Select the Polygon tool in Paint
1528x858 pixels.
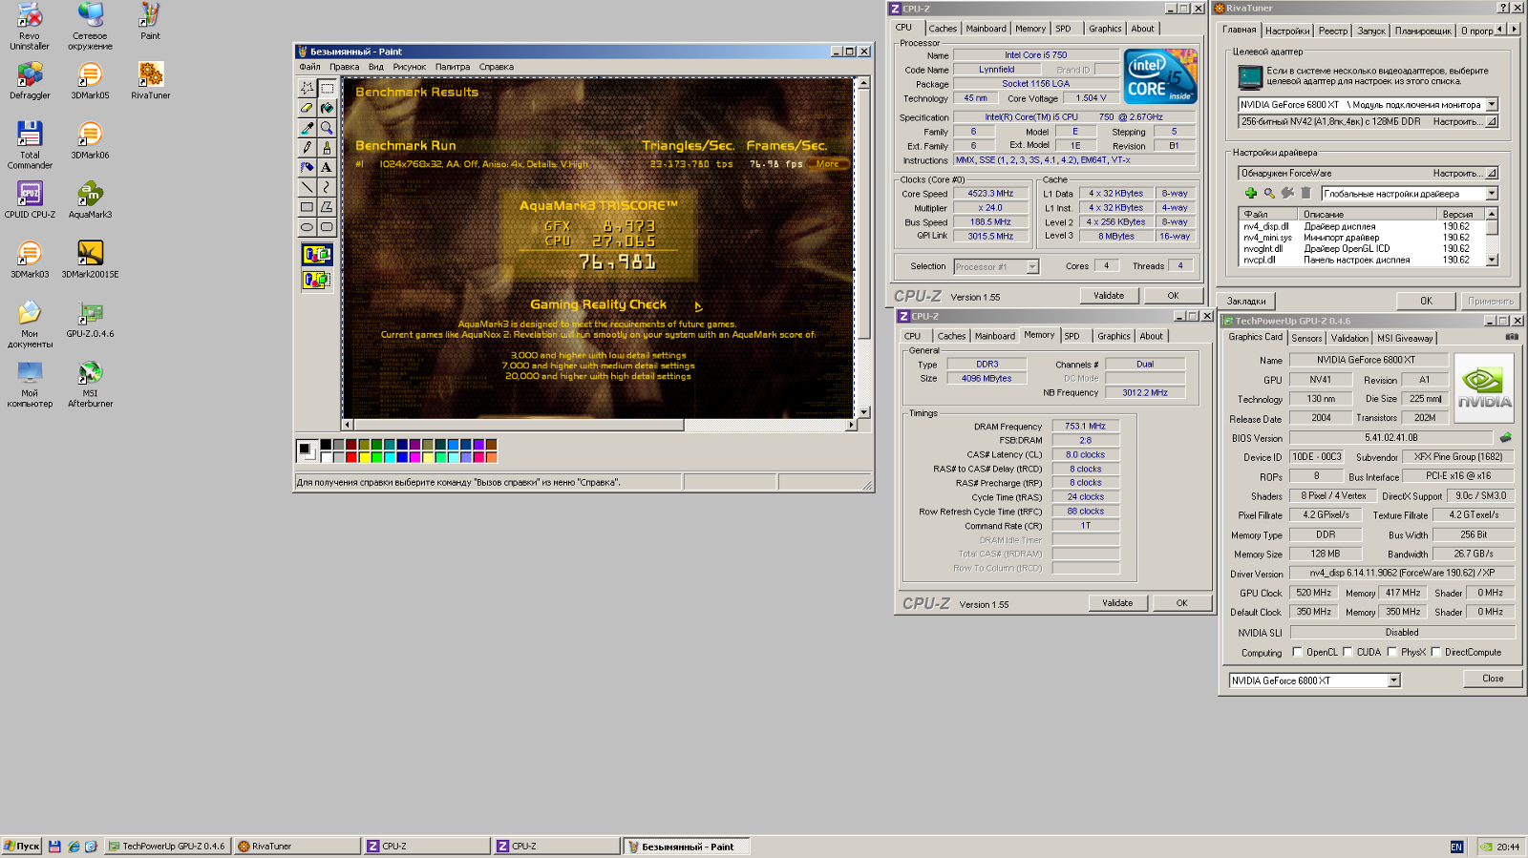click(x=327, y=207)
